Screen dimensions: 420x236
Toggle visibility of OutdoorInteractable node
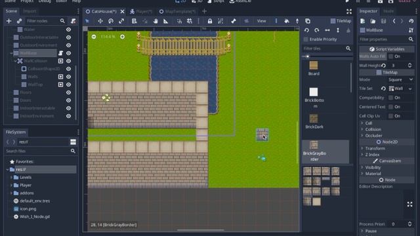pyautogui.click(x=68, y=37)
